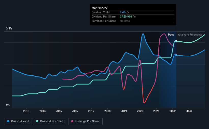
Task: Click the 2020 x-axis label
Action: (140, 111)
